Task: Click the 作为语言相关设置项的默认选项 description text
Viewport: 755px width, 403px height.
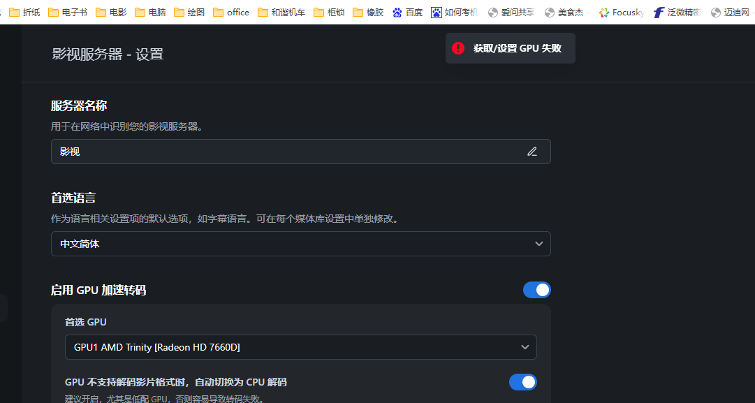Action: click(x=226, y=219)
